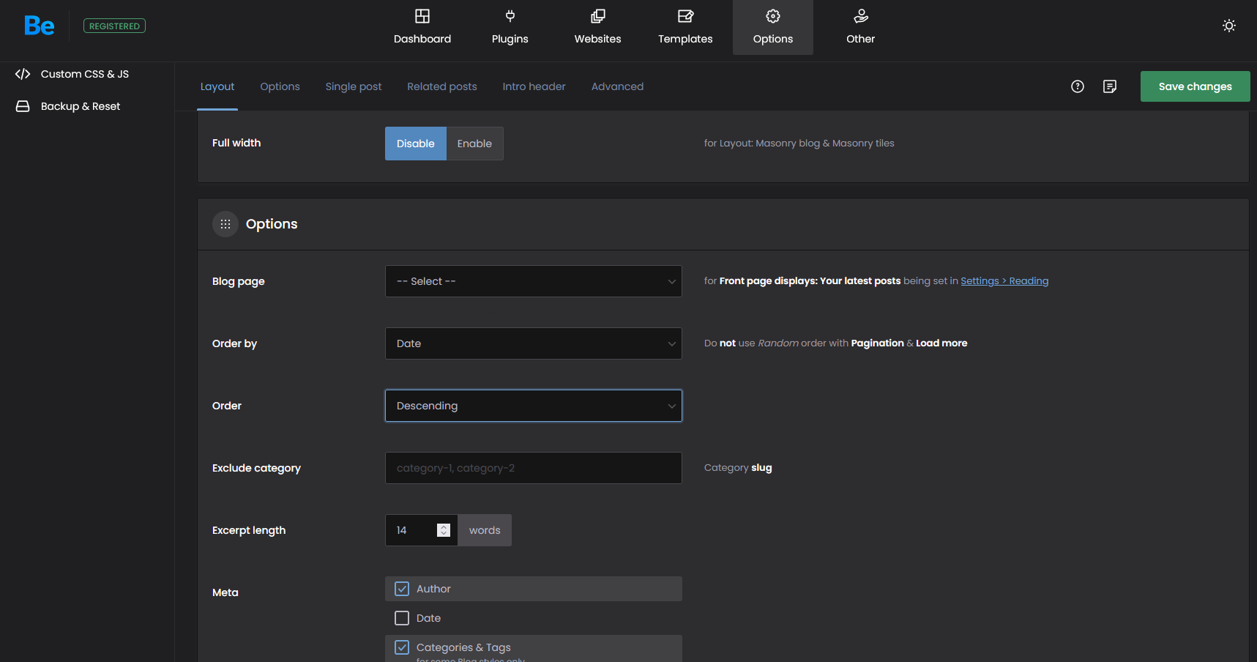Screen dimensions: 1257x662
Task: Switch to the Related posts tab
Action: (x=442, y=86)
